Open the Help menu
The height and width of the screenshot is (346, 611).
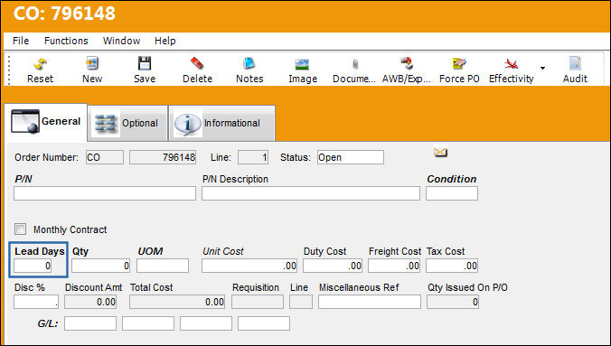point(164,41)
